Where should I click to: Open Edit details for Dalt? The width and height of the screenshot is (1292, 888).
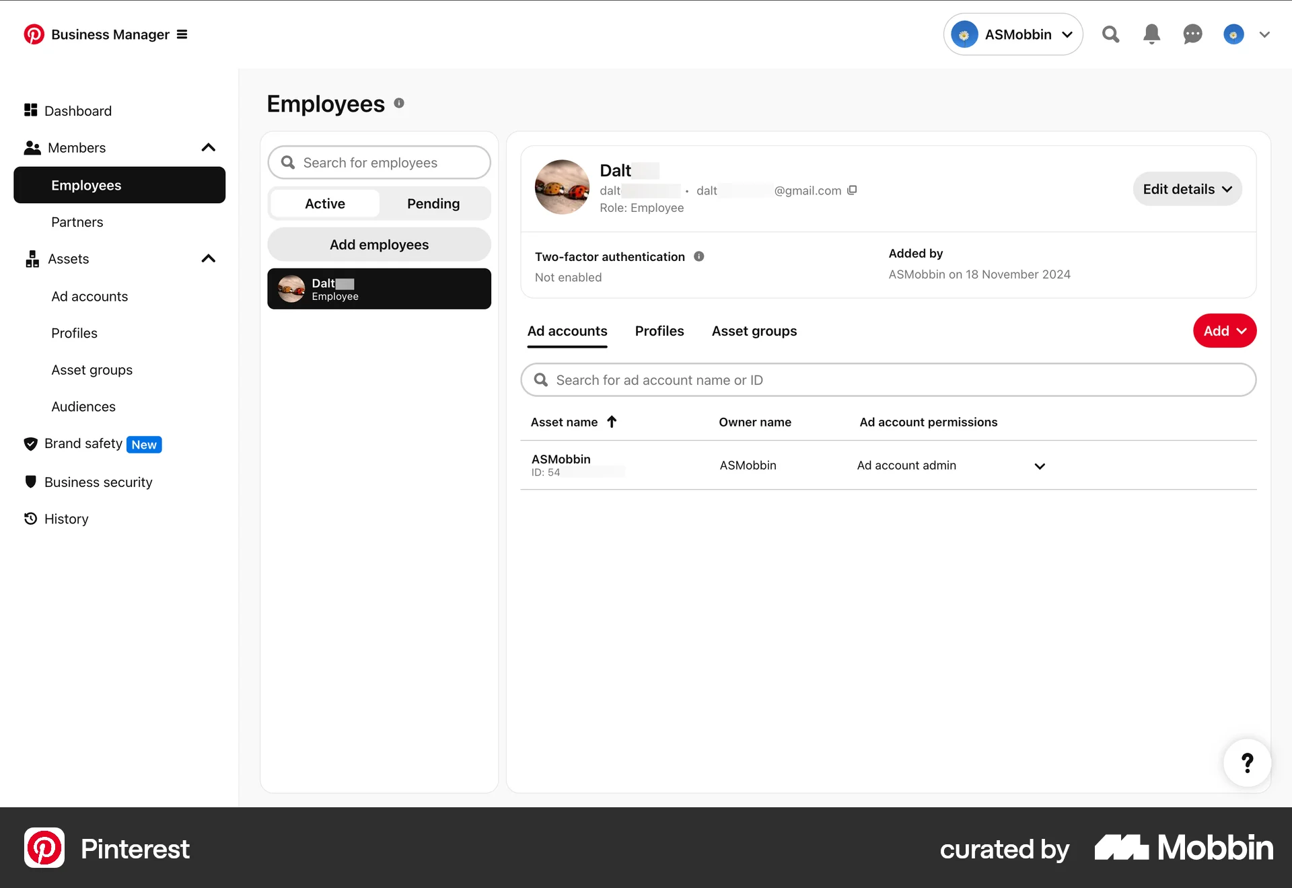pyautogui.click(x=1187, y=188)
